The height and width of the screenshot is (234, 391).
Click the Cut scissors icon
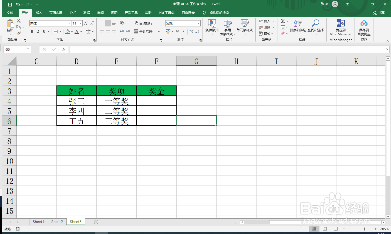pos(19,21)
